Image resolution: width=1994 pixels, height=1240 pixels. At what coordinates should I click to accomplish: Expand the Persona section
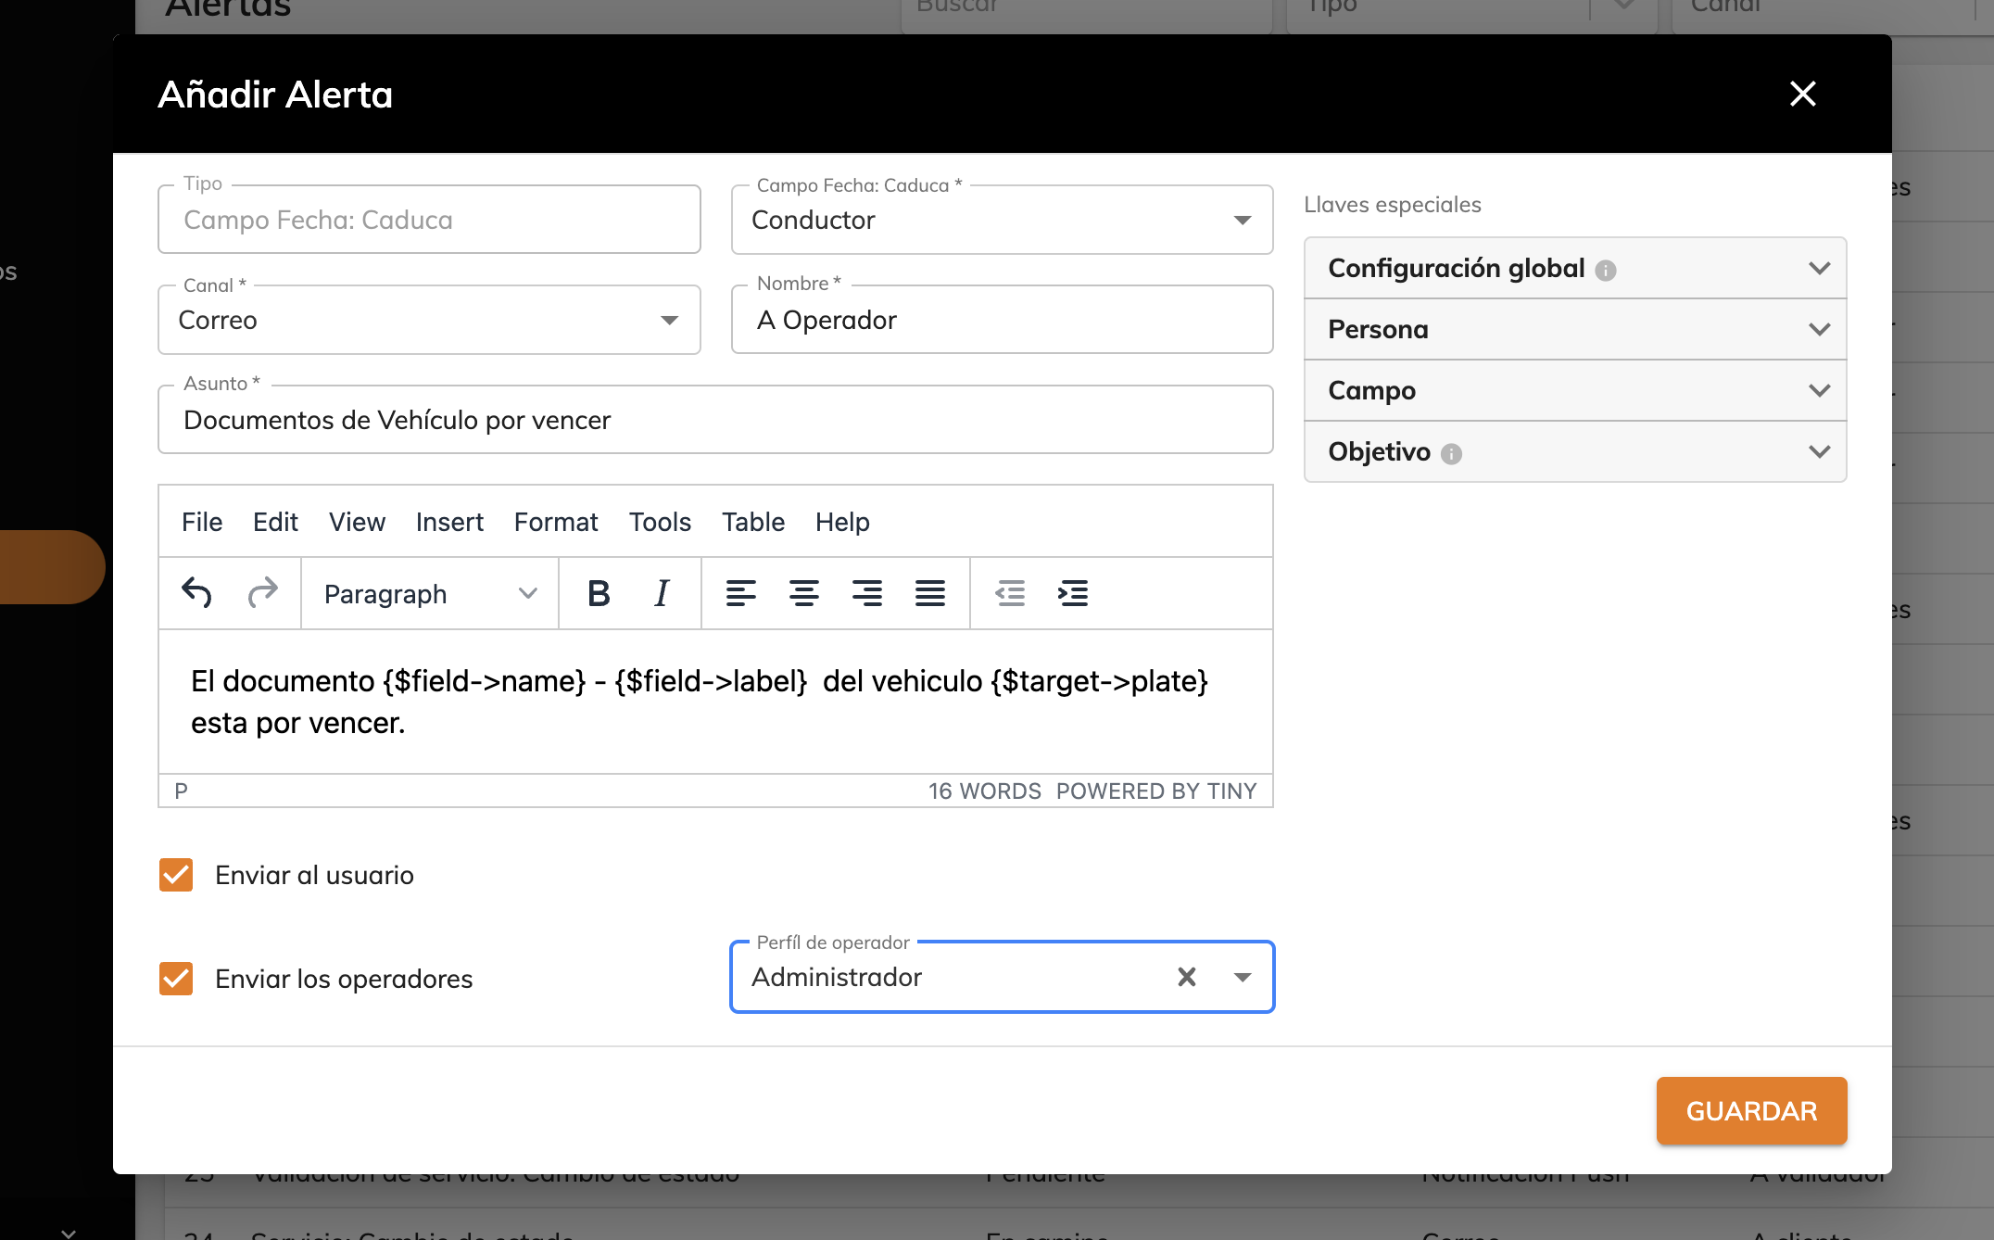point(1575,329)
